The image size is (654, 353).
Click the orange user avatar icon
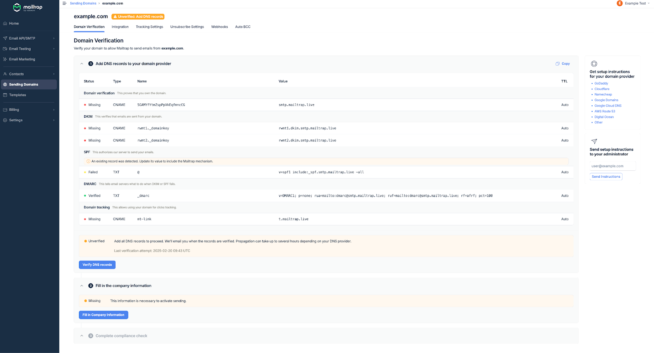(619, 3)
